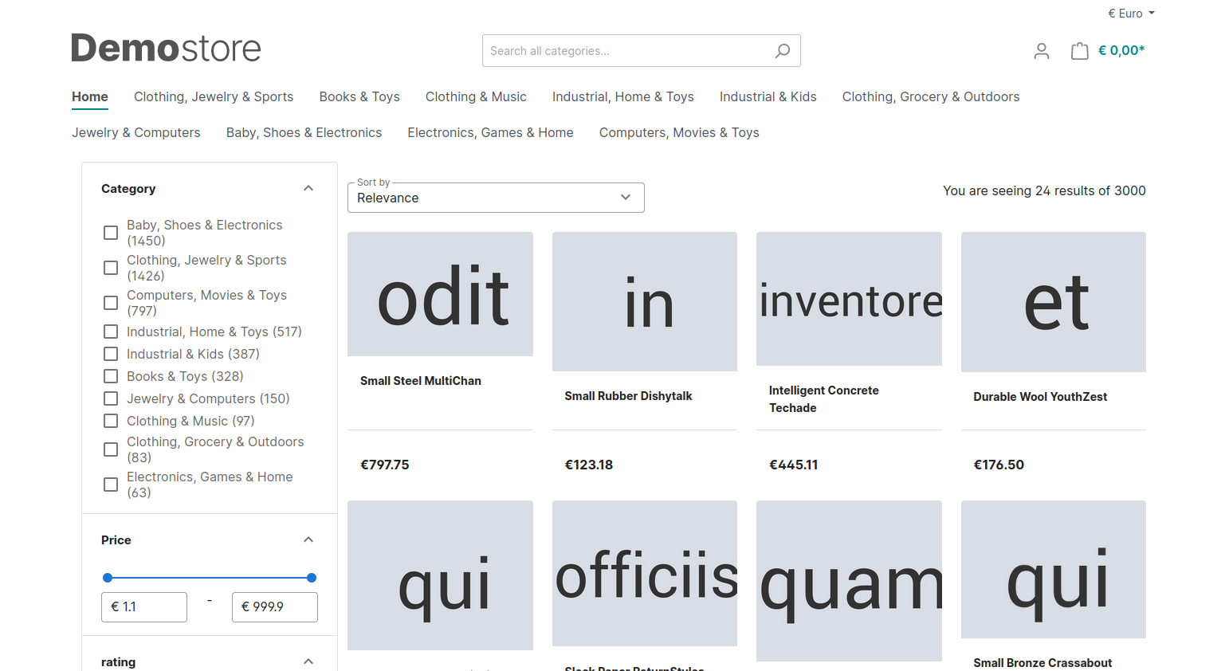Image resolution: width=1225 pixels, height=671 pixels.
Task: Collapse the Price filter panel
Action: click(x=308, y=540)
